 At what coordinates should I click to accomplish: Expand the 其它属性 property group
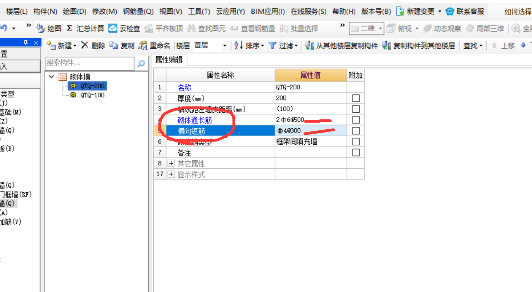coord(171,163)
